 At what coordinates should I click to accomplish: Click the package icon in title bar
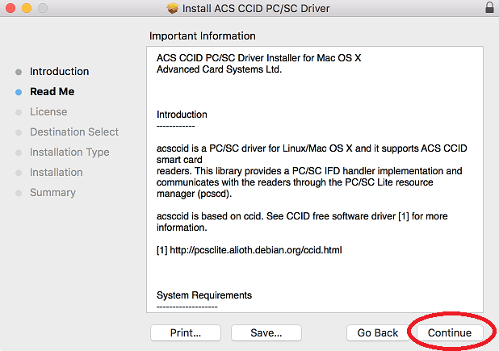tap(173, 8)
